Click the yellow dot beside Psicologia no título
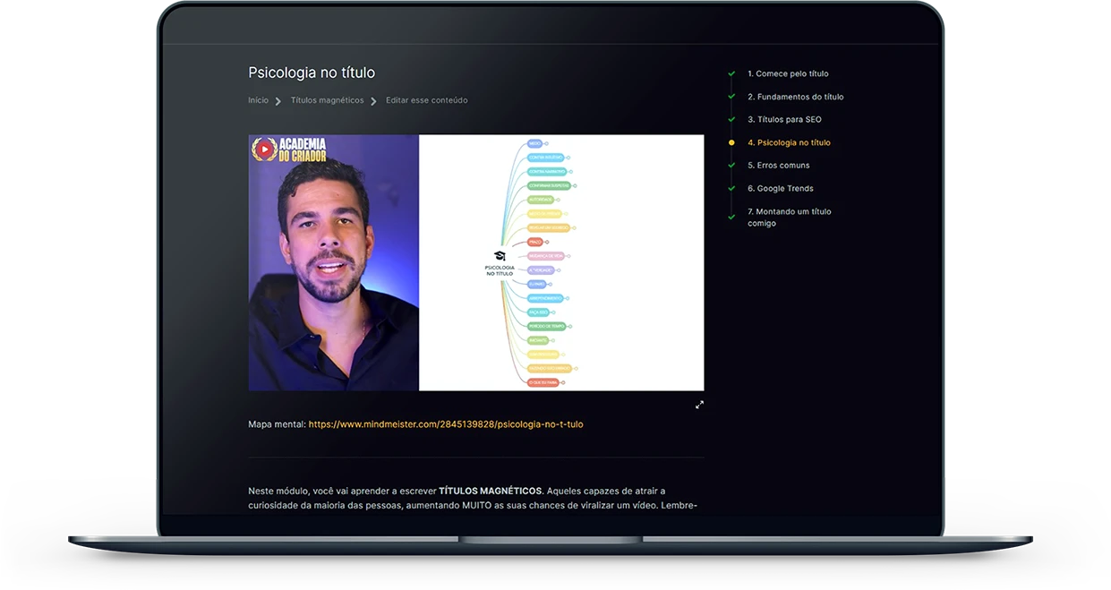The height and width of the screenshot is (590, 1111). pos(731,142)
